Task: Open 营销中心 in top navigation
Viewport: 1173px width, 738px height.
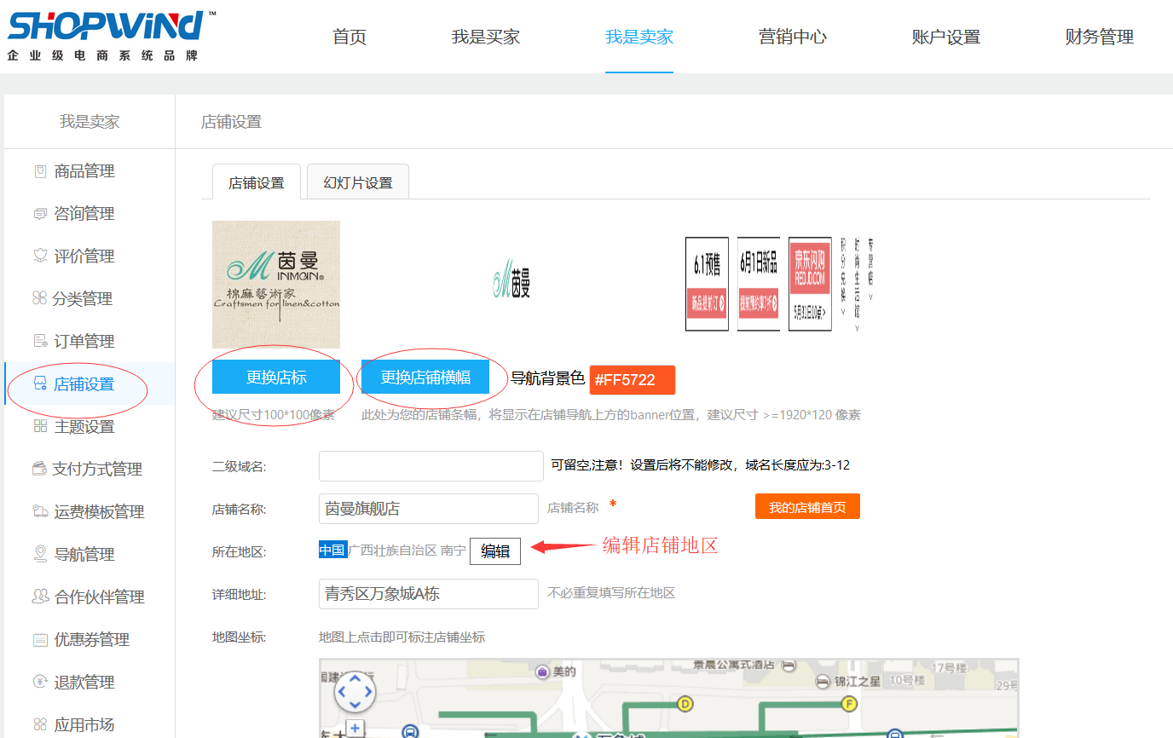Action: 793,37
